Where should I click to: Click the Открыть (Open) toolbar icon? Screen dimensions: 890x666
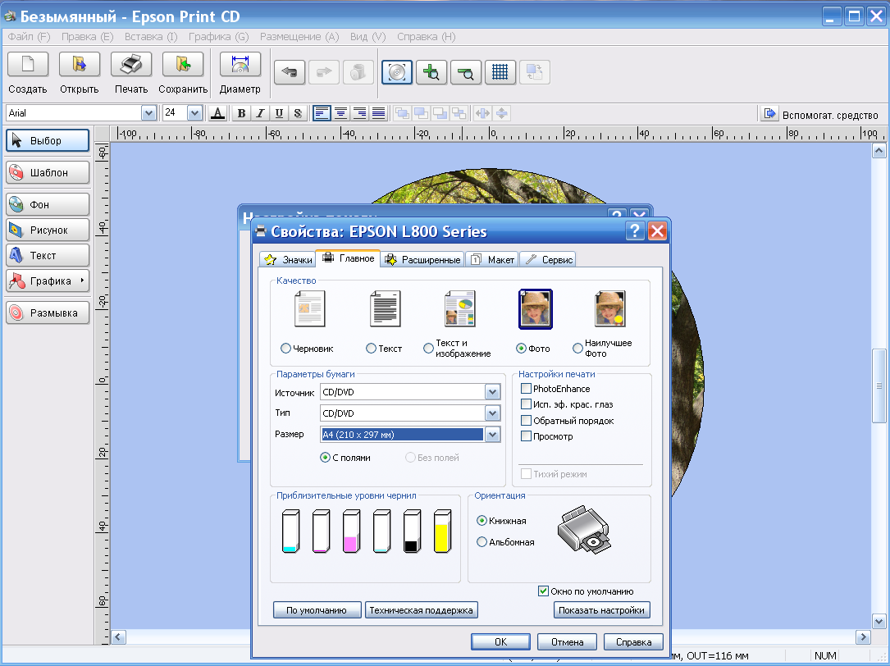(x=80, y=64)
